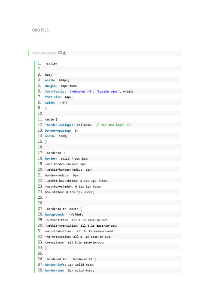213x302 pixels.
Task: Click the 'background' property on line 28
Action: click(54, 214)
